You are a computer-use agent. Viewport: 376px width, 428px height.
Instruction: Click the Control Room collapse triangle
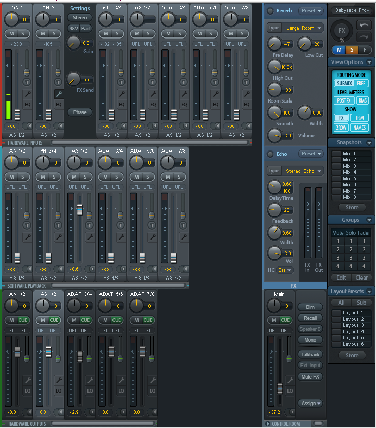[x=268, y=424]
